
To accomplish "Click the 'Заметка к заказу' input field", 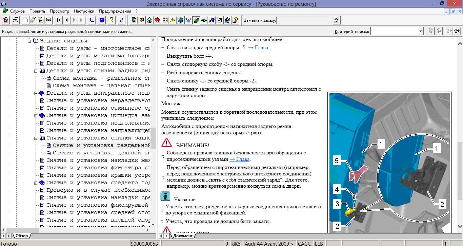I will pos(303,20).
